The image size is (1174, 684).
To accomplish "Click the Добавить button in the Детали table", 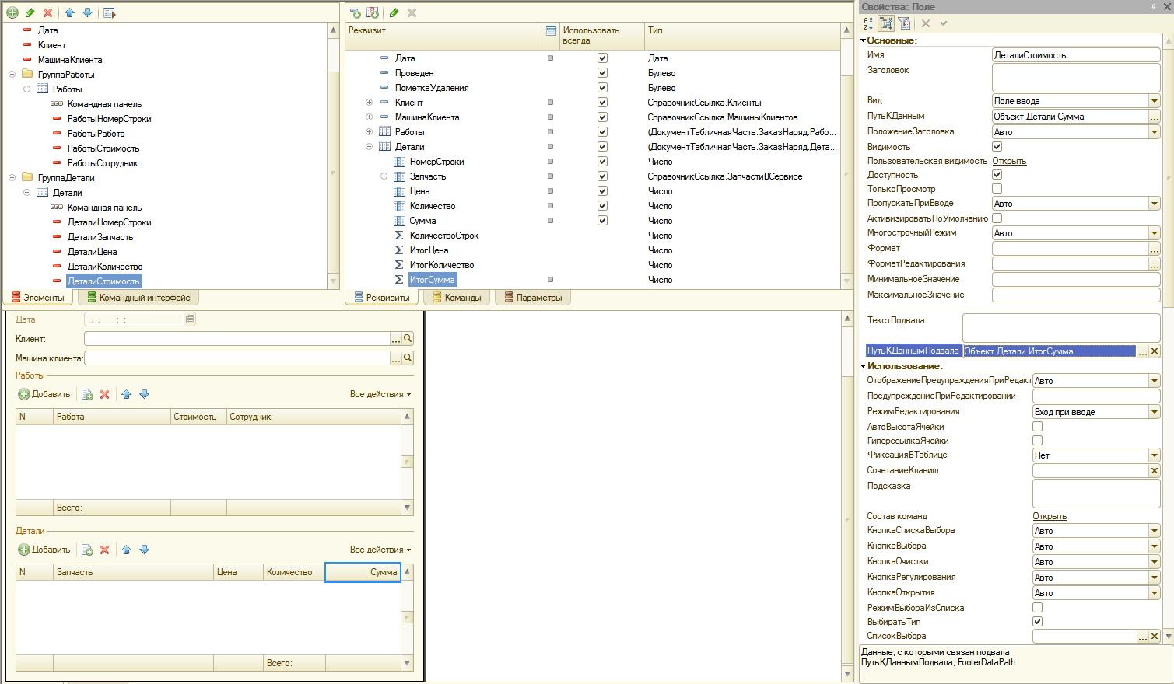I will coord(44,550).
